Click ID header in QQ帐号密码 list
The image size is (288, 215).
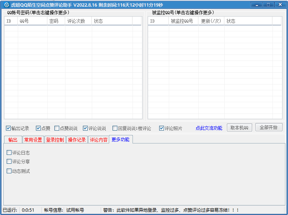[x=11, y=21]
